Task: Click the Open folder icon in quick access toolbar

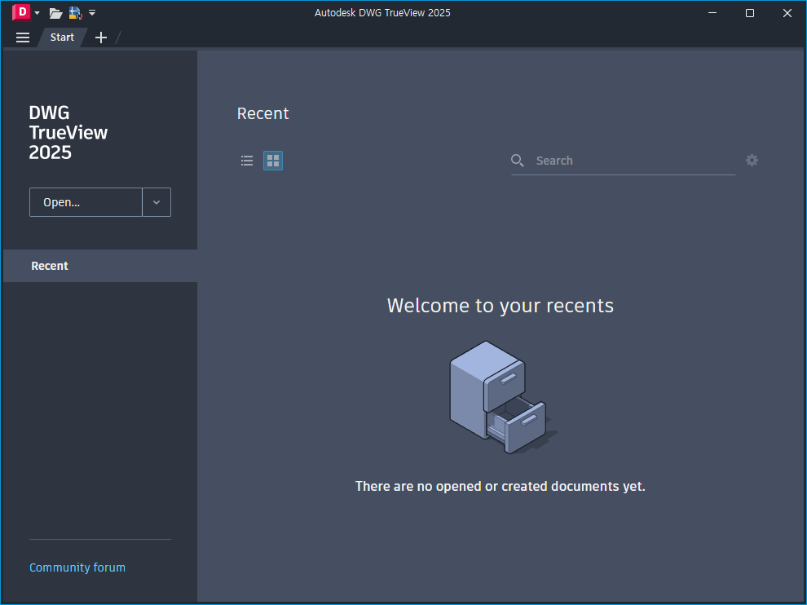Action: coord(55,13)
